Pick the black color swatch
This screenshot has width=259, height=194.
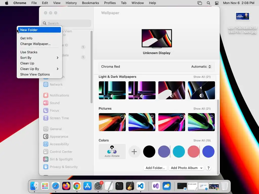coord(149,152)
